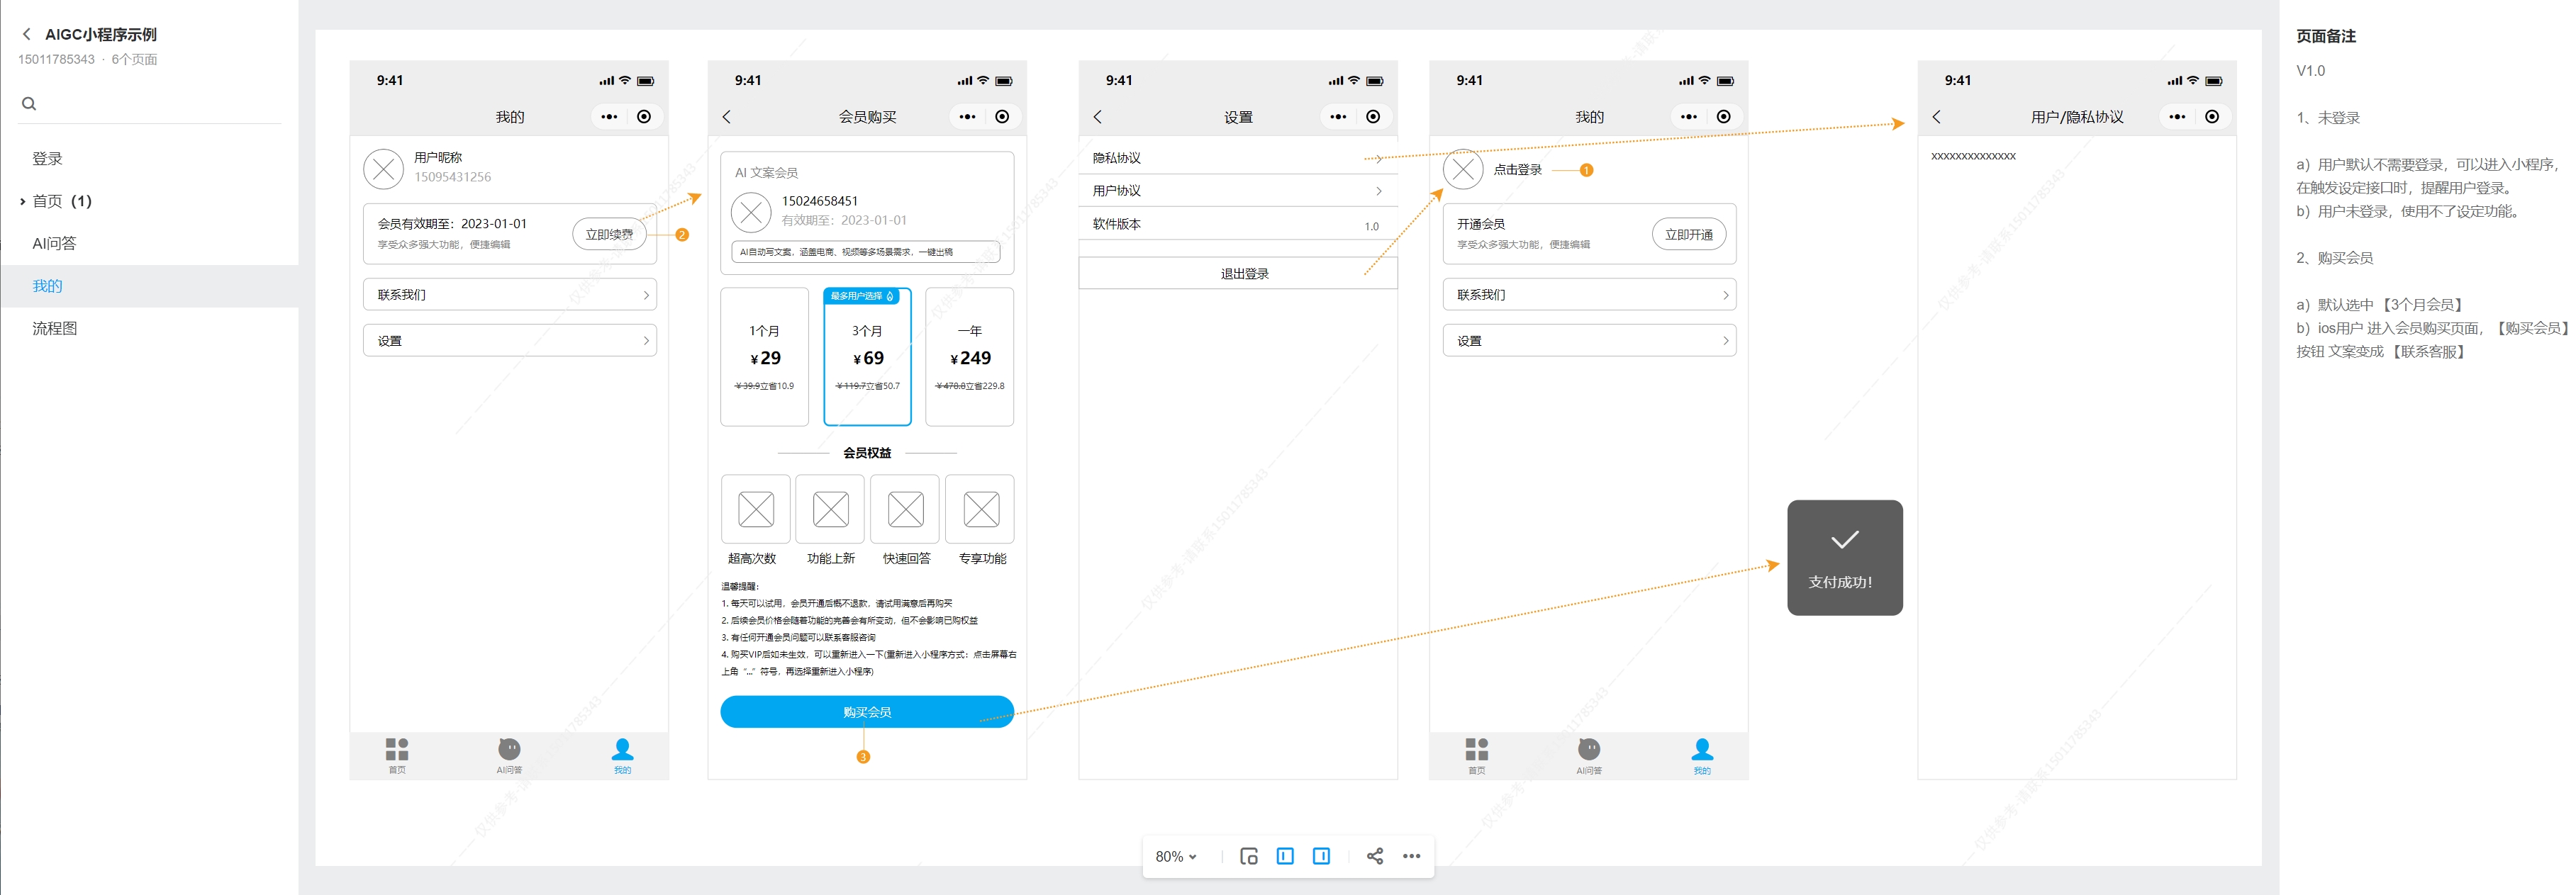Click the 超高次数 benefit image
The width and height of the screenshot is (2576, 895).
(x=755, y=510)
